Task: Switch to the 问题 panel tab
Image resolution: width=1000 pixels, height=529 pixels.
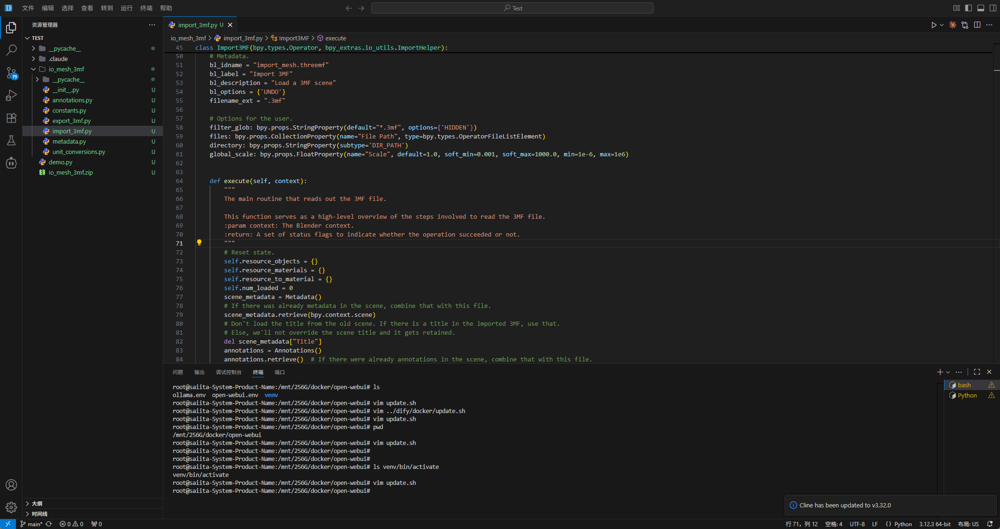Action: [x=178, y=372]
